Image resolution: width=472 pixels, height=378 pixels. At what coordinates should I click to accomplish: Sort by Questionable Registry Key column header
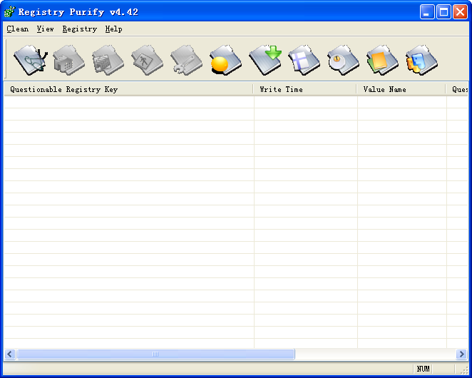tap(128, 90)
